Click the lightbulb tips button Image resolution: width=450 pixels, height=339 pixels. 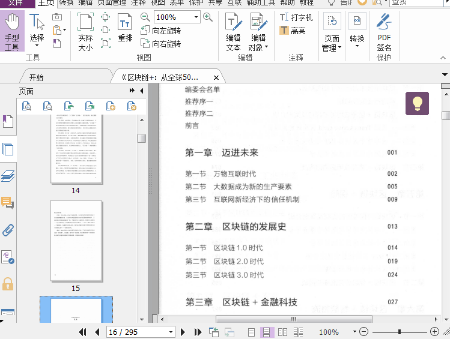point(418,103)
